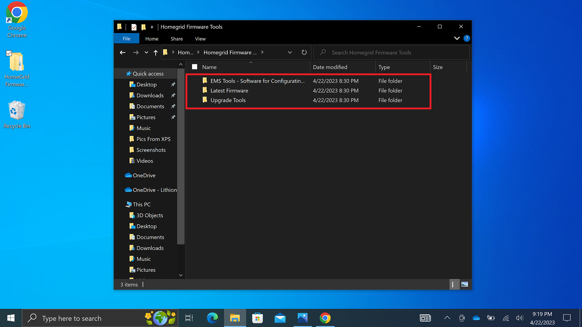This screenshot has height=327, width=582.
Task: Open Chrome from the taskbar
Action: pyautogui.click(x=325, y=318)
